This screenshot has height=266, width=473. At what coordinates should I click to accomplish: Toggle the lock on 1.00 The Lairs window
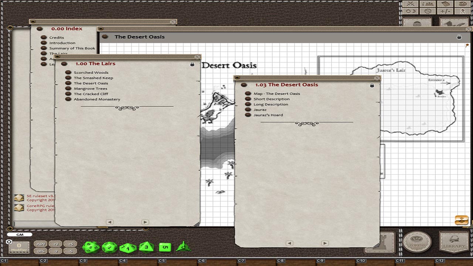(x=193, y=64)
